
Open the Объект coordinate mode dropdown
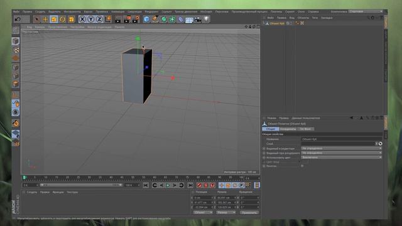click(x=203, y=212)
